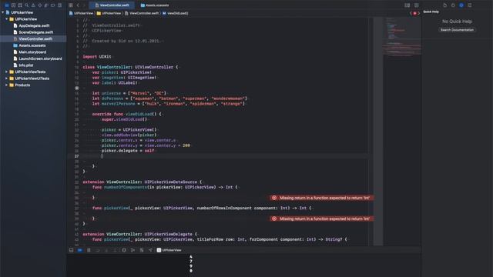This screenshot has width=493, height=277.
Task: Select AppDelegate.swift in the navigator
Action: [x=33, y=25]
